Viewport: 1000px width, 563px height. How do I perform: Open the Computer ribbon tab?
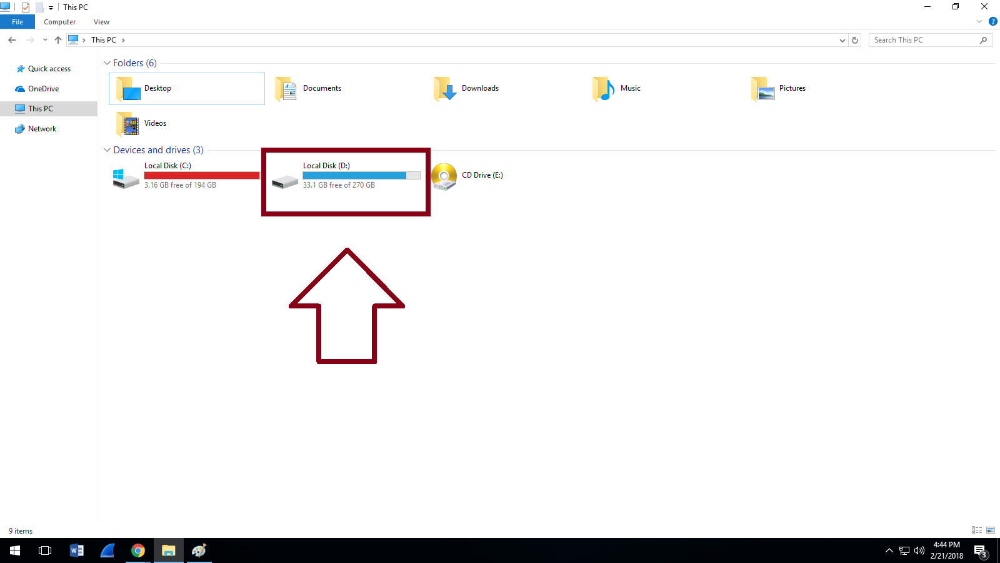[59, 22]
